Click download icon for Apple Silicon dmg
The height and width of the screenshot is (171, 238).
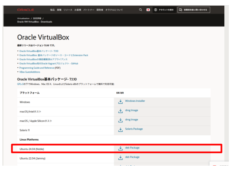pos(121,120)
